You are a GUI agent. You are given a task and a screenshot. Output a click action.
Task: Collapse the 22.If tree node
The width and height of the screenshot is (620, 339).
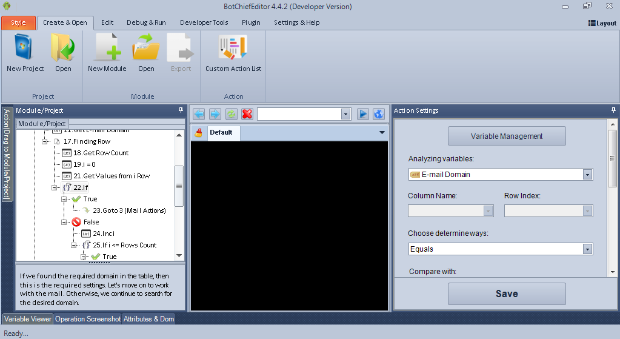pyautogui.click(x=55, y=187)
